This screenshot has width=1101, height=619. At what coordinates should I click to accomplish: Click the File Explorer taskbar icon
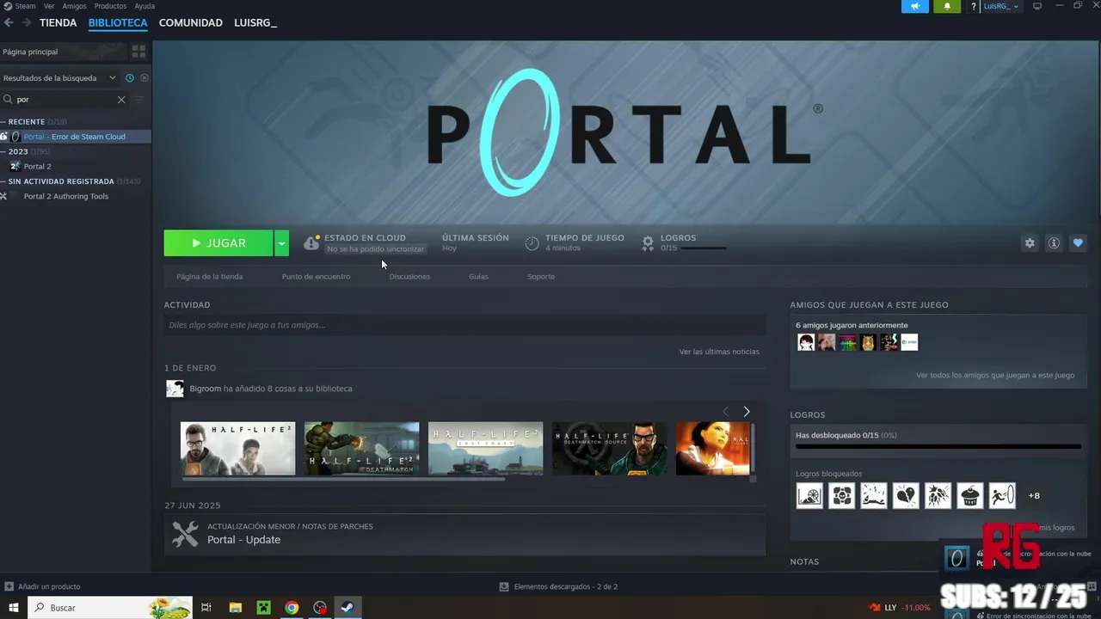pos(235,608)
